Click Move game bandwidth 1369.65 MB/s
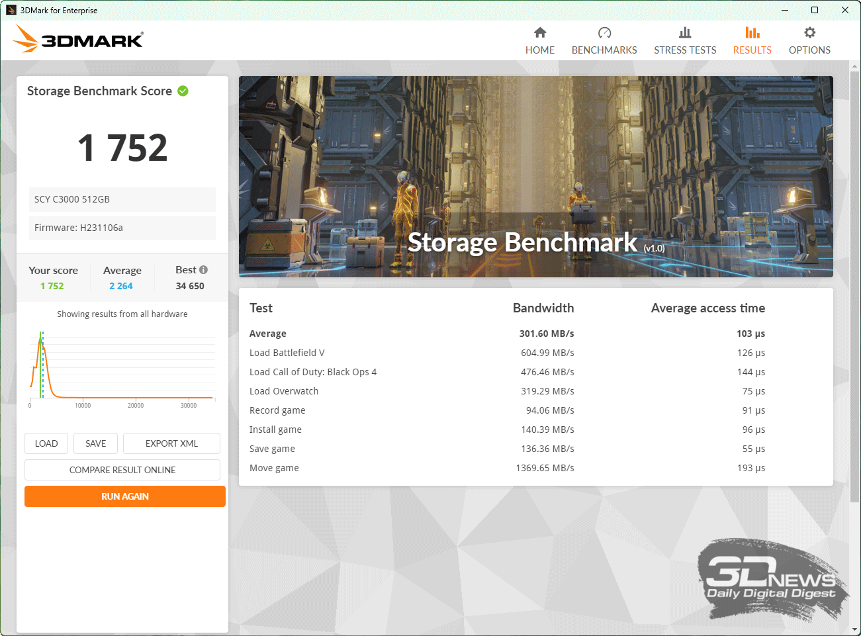Screen dimensions: 861x636 coord(545,468)
